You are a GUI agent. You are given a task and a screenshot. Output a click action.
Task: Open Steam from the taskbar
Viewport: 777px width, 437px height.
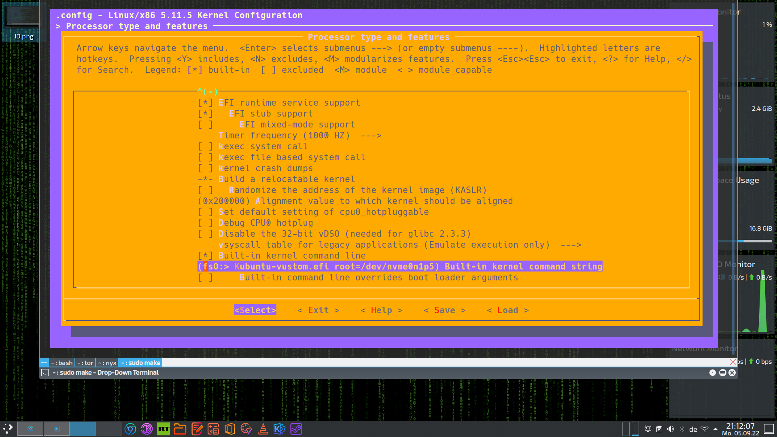(296, 429)
